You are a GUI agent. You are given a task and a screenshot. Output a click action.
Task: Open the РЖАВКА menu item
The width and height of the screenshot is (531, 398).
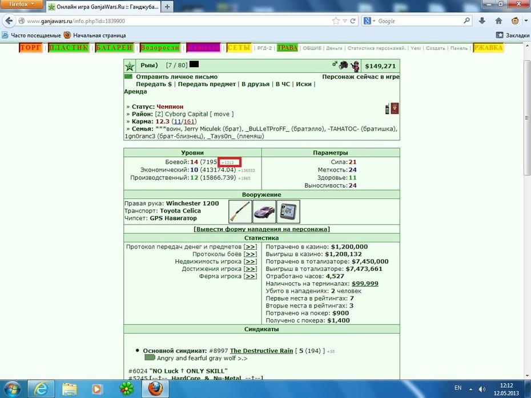pos(488,48)
